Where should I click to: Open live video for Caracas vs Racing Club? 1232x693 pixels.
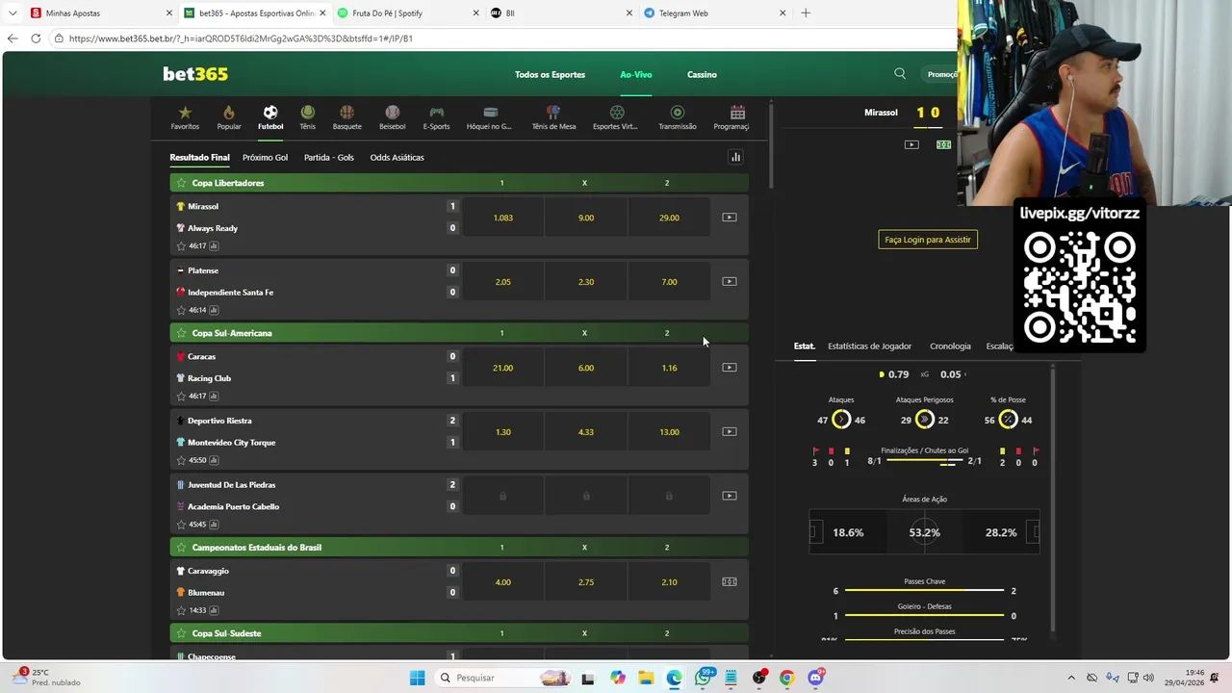(730, 368)
